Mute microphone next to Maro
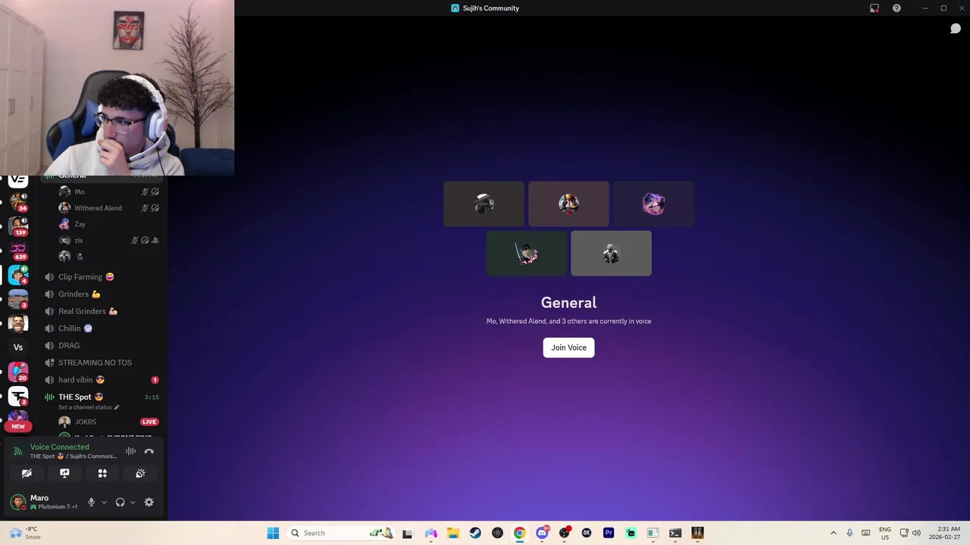The height and width of the screenshot is (545, 970). coord(91,502)
